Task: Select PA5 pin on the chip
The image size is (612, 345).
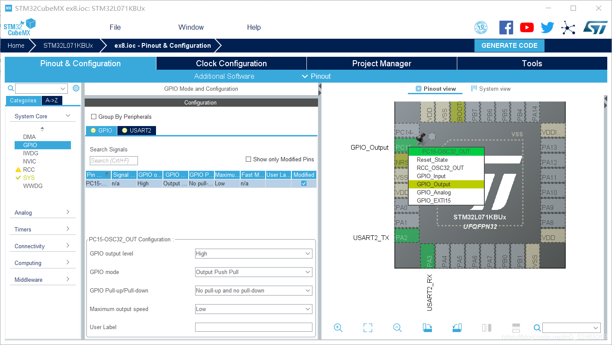Action: click(457, 256)
